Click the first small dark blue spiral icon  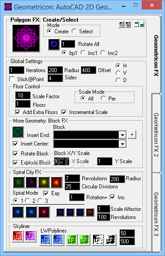click(x=60, y=212)
